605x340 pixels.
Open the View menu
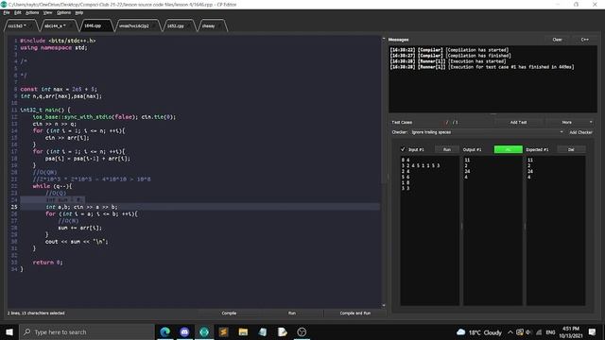pyautogui.click(x=48, y=12)
